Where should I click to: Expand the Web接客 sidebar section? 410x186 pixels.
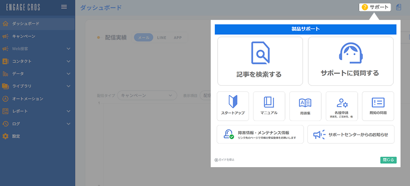point(69,49)
